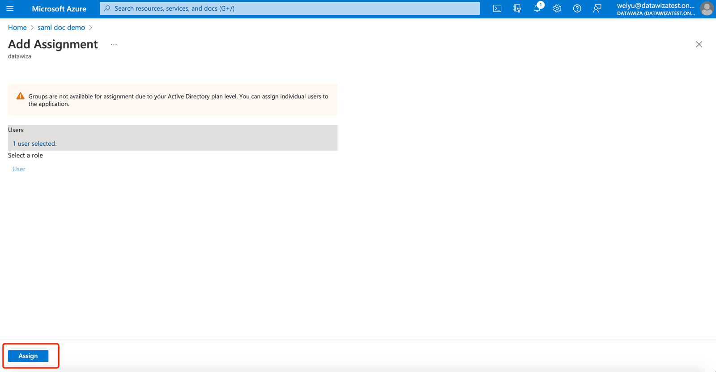The image size is (716, 372).
Task: Click the Microsoft Azure home label
Action: tap(59, 8)
